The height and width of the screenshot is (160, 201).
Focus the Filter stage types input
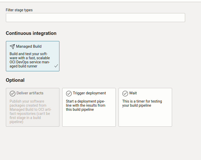pos(95,18)
